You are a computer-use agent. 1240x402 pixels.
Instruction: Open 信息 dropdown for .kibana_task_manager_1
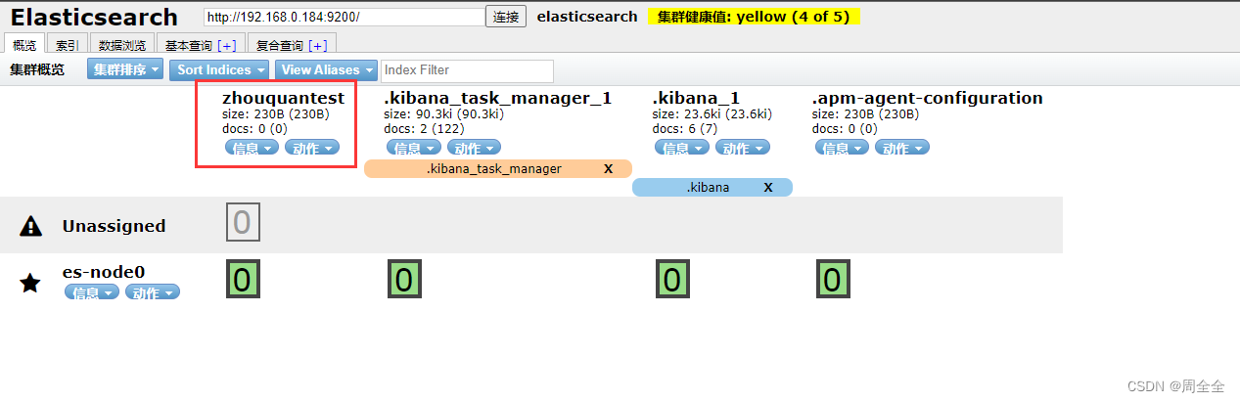click(x=414, y=148)
